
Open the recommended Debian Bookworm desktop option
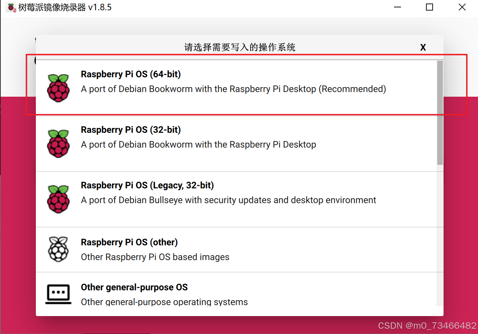[x=233, y=89]
